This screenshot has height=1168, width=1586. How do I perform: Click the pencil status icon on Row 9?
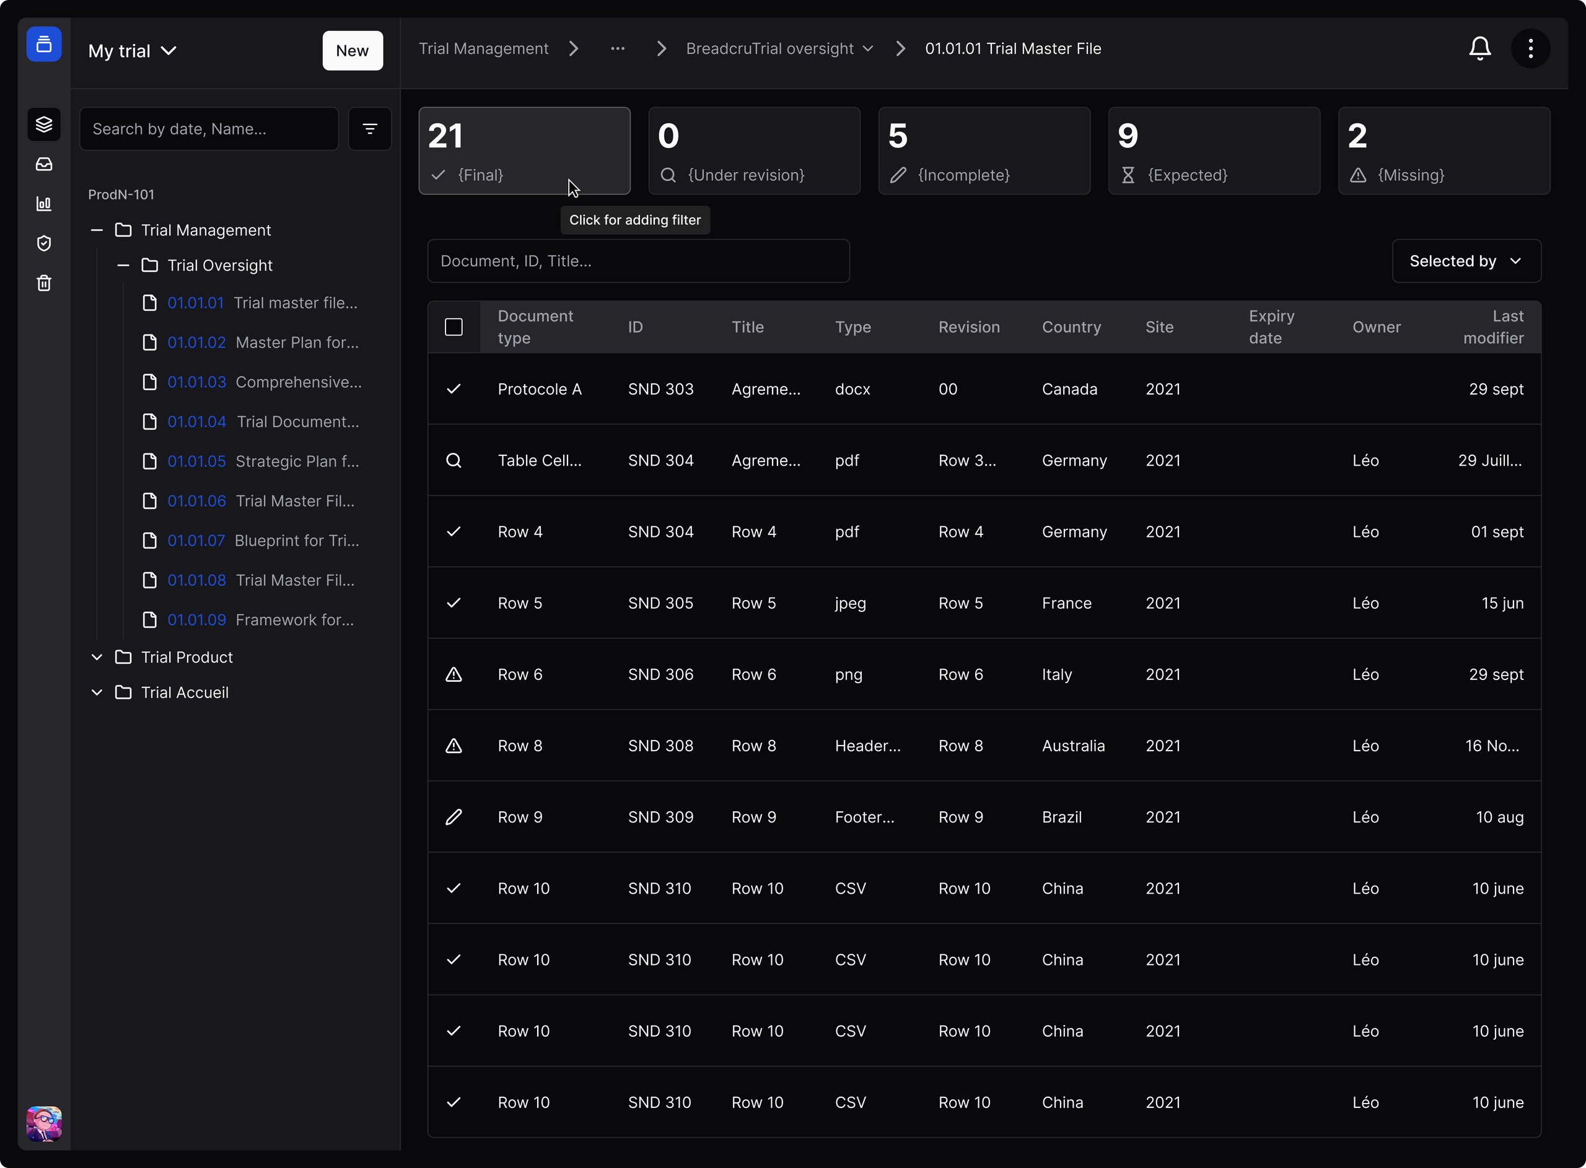(454, 817)
